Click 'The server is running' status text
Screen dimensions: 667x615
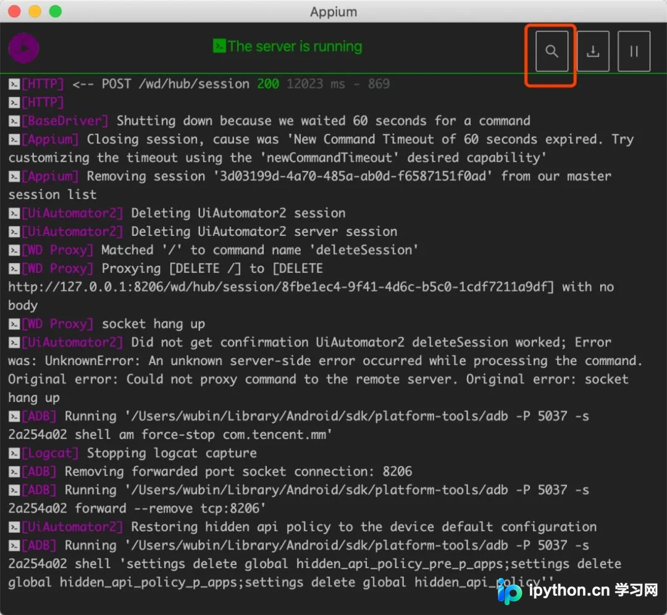[295, 46]
